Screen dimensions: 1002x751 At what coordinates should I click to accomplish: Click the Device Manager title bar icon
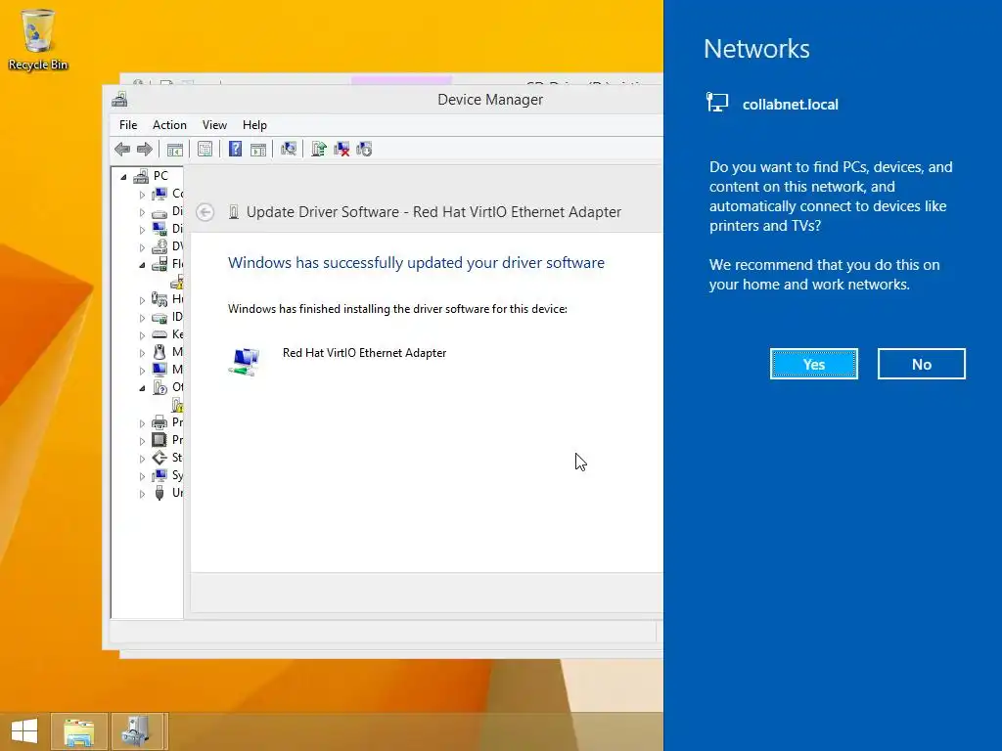pos(119,100)
